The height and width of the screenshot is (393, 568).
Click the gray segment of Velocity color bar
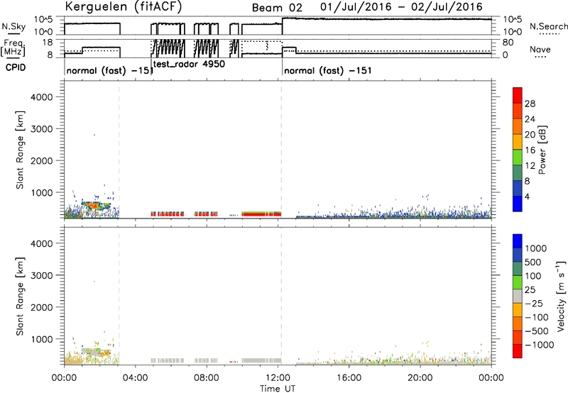pos(518,296)
